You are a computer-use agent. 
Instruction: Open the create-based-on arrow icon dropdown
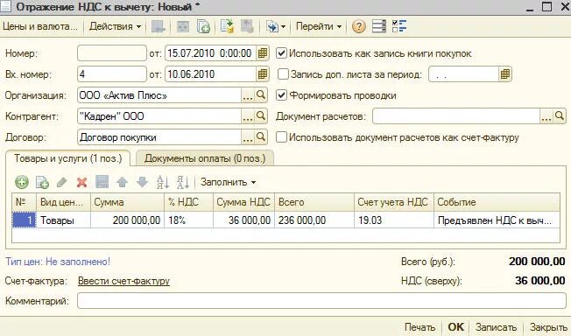(276, 26)
